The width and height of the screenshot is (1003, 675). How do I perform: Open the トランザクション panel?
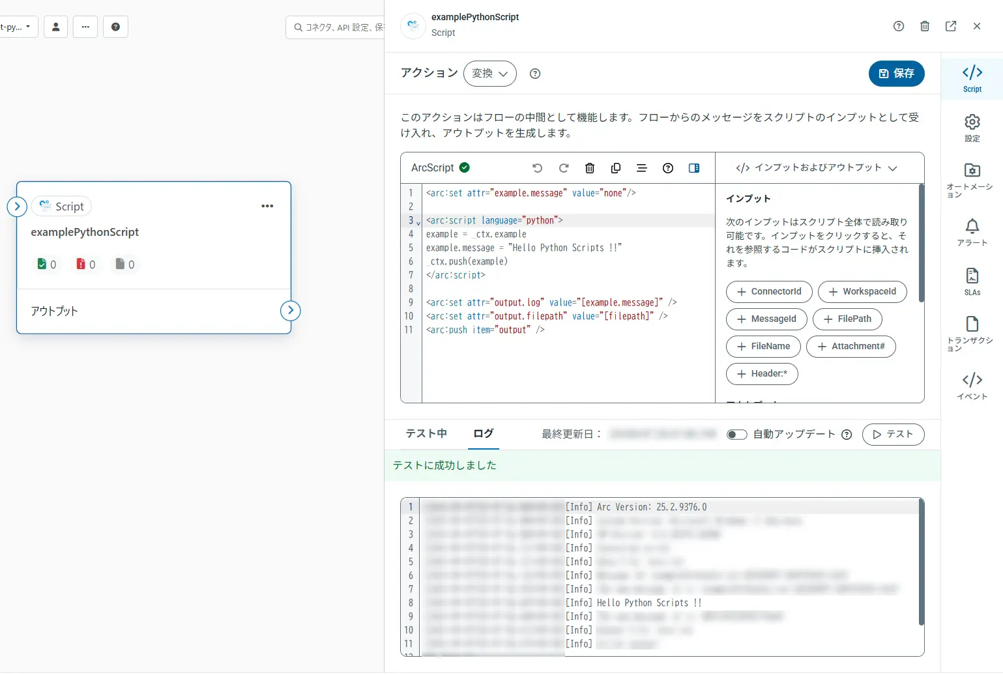(972, 332)
